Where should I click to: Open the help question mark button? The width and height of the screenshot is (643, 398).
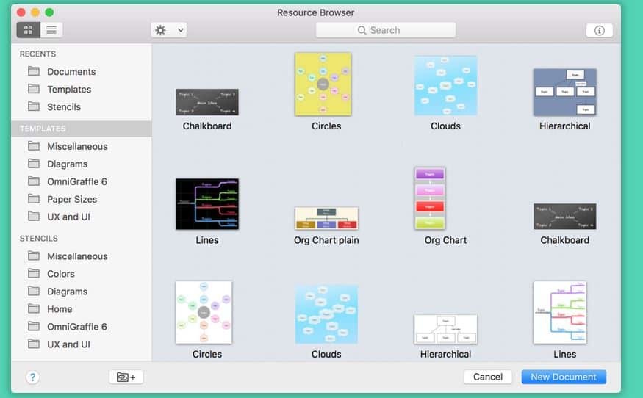[x=32, y=377]
